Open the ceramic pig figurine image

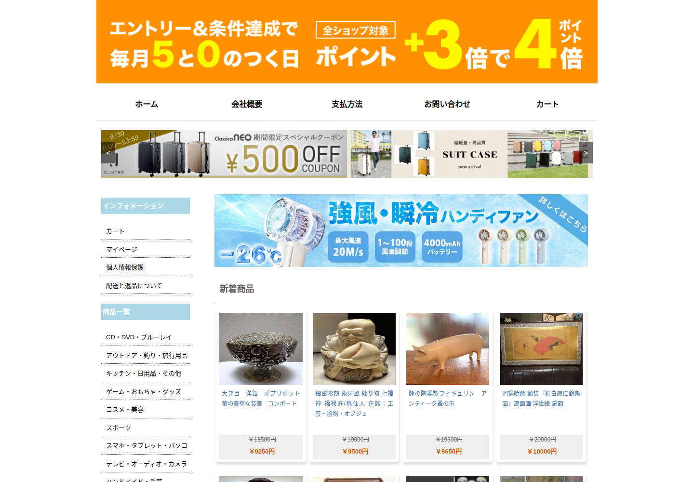(448, 349)
